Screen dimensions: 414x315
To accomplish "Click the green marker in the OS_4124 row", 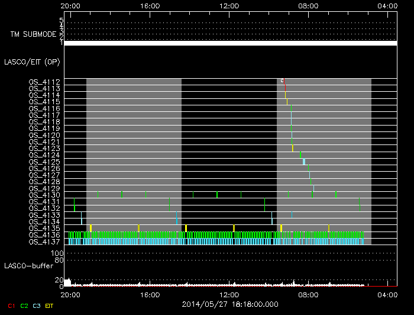I will coord(300,155).
